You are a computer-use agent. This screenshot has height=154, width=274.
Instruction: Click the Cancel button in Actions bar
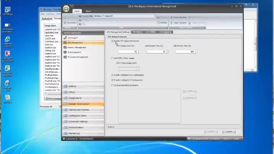tap(229, 132)
